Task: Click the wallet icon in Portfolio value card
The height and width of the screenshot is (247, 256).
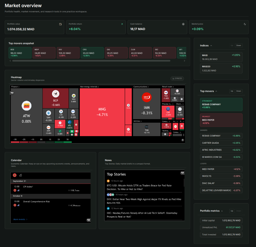Action: (x=60, y=24)
